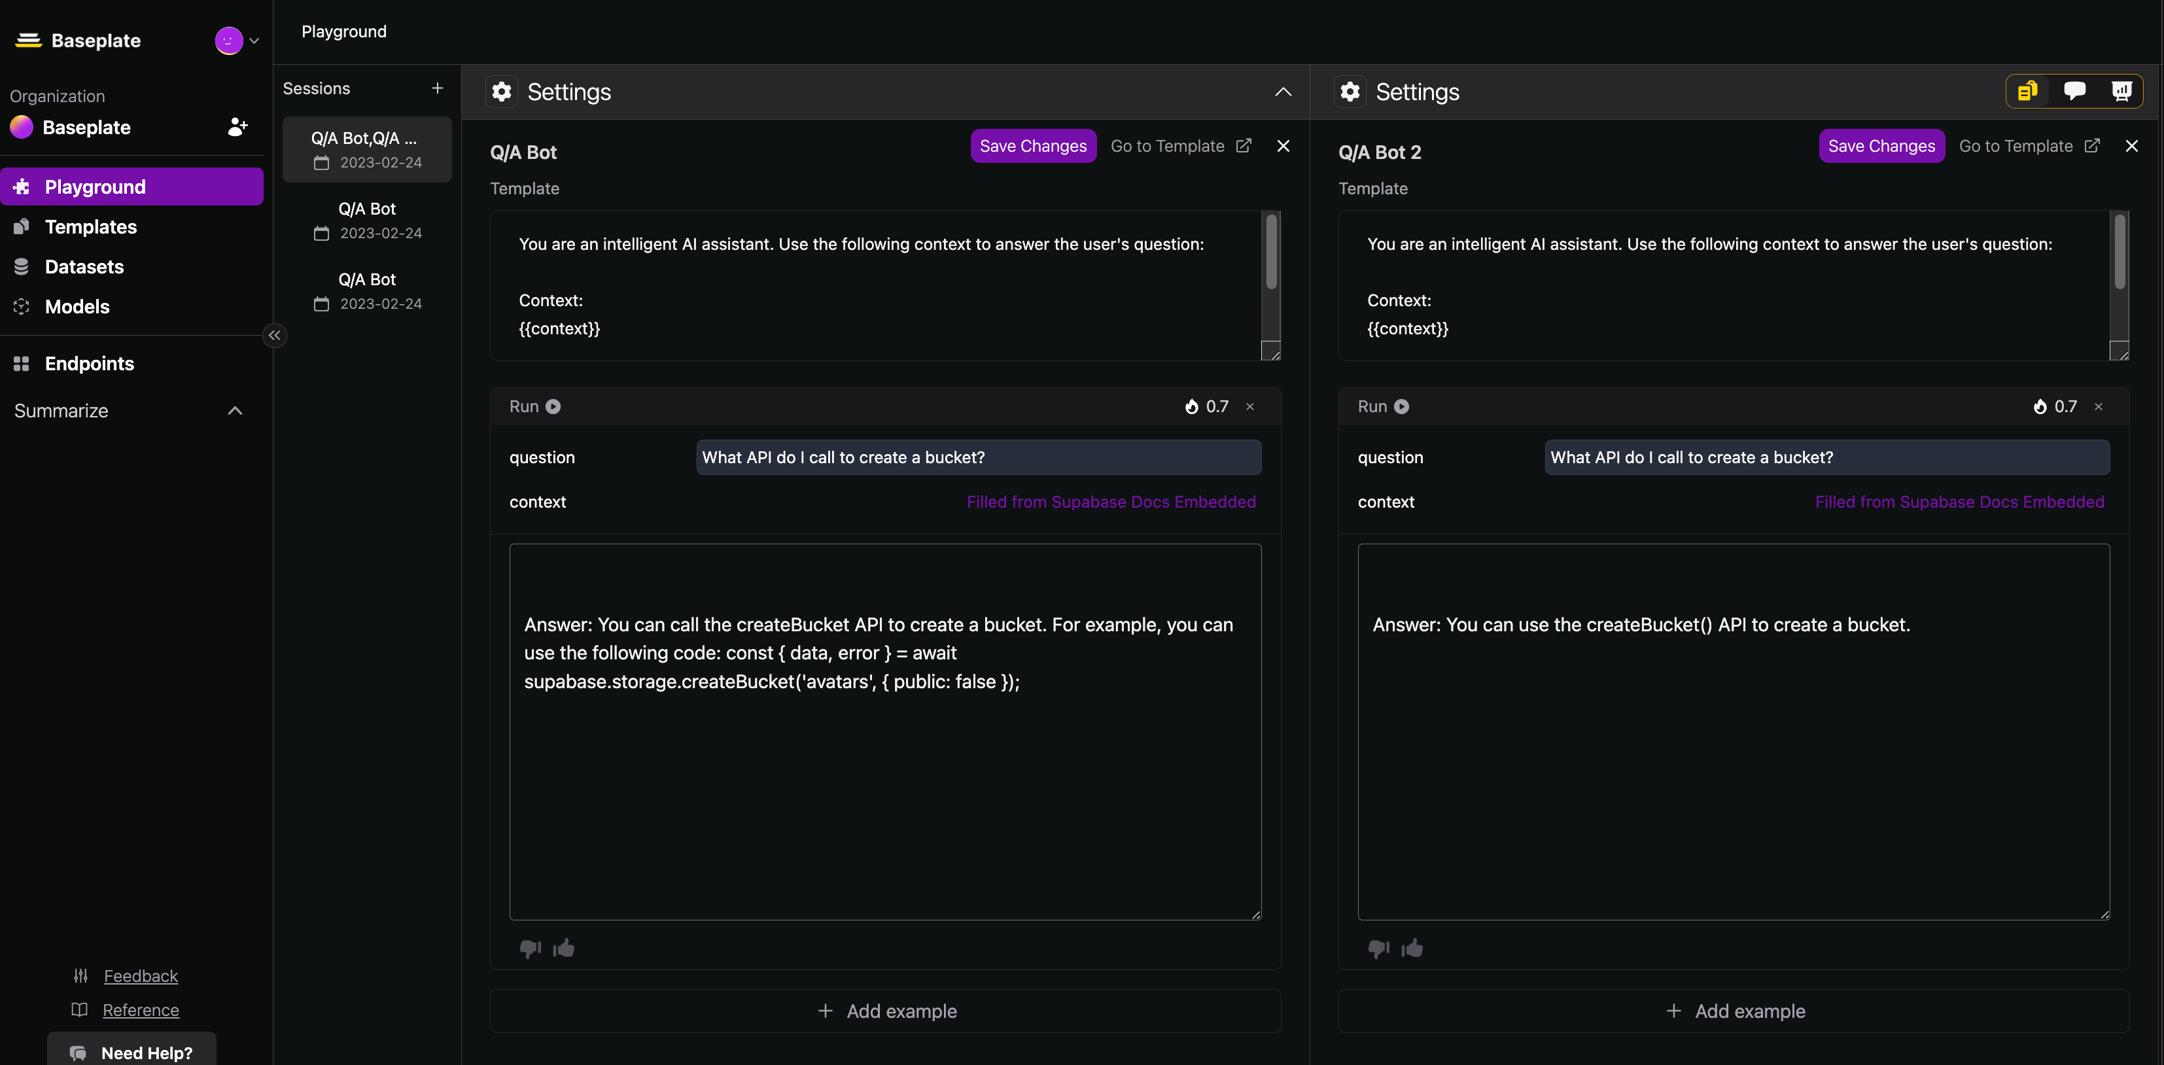Click the question input field in Q/A Bot

pos(978,457)
